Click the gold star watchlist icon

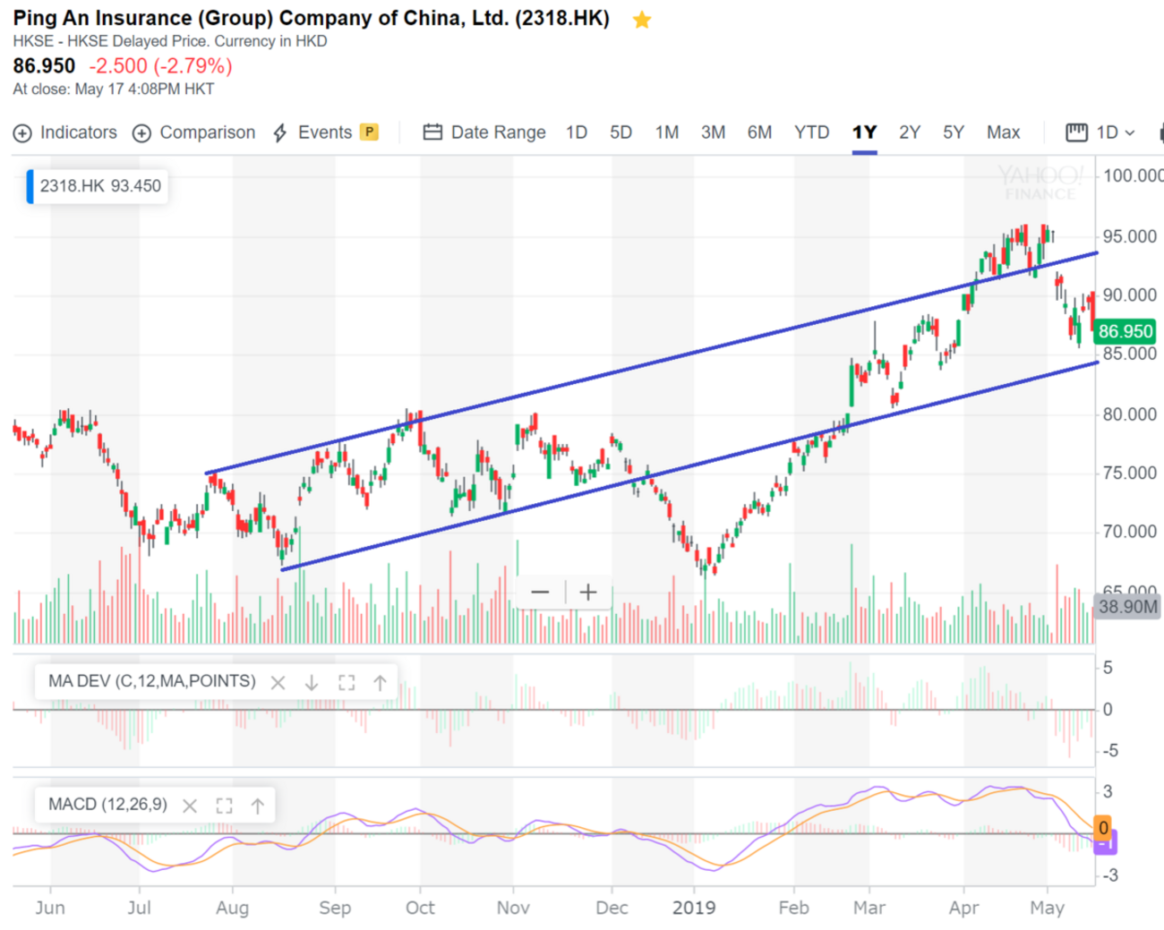[x=642, y=20]
